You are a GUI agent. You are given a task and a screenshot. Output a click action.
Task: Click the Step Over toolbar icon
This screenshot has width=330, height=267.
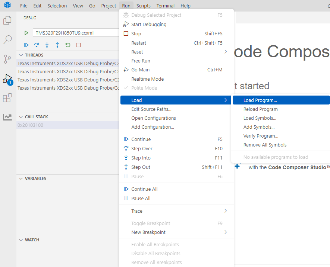[36, 45]
